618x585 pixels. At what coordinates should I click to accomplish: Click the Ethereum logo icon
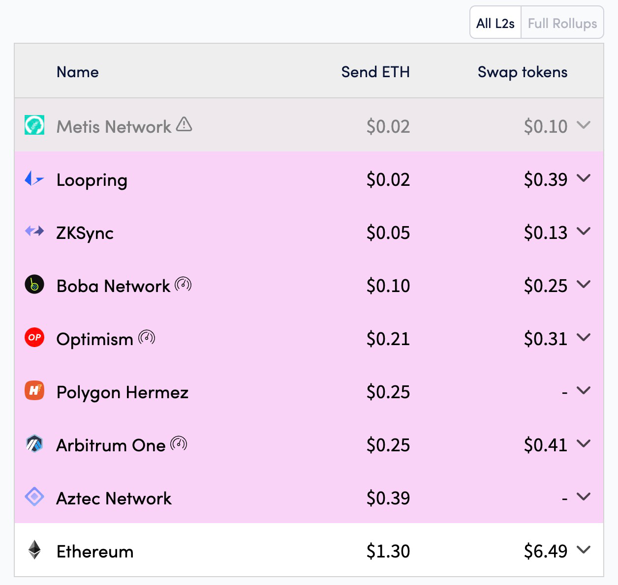click(x=34, y=551)
